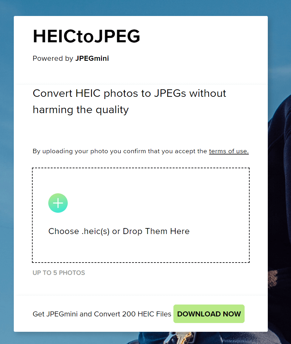Click the HEICtoJPEG logo heading

tap(86, 36)
